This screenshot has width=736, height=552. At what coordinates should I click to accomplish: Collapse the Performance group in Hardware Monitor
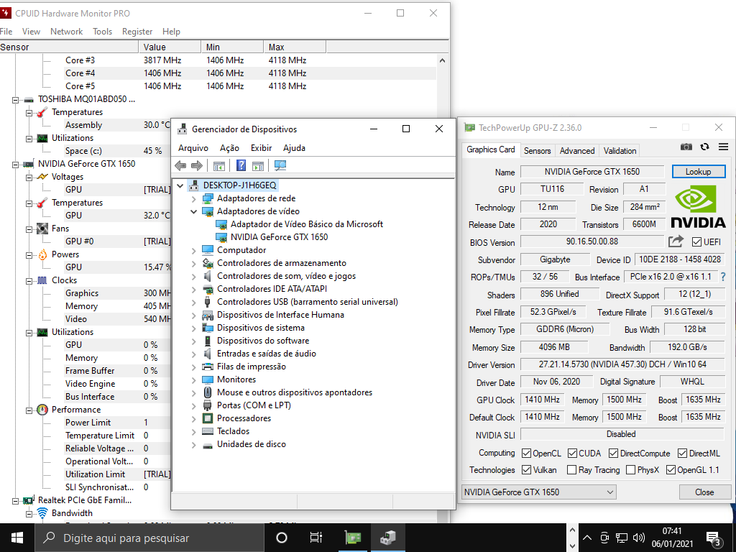[x=29, y=410]
